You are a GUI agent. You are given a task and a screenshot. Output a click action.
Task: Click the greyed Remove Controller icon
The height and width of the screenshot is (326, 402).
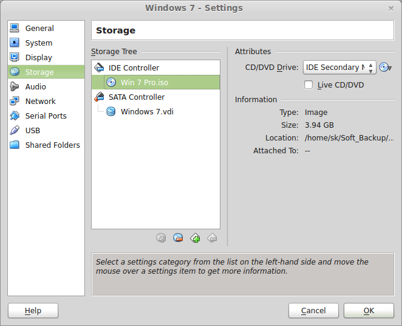coord(212,238)
